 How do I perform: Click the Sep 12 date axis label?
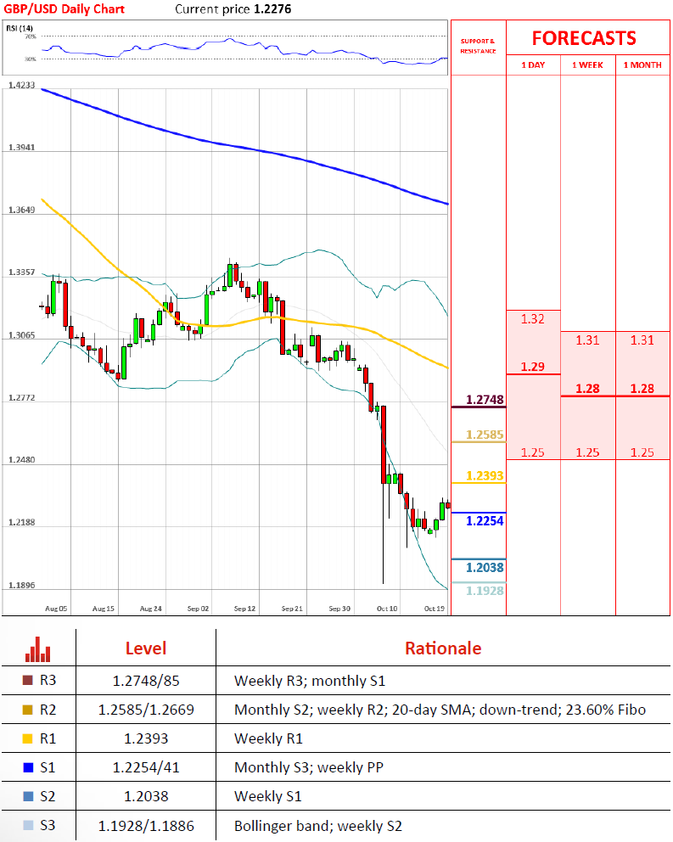pyautogui.click(x=245, y=609)
